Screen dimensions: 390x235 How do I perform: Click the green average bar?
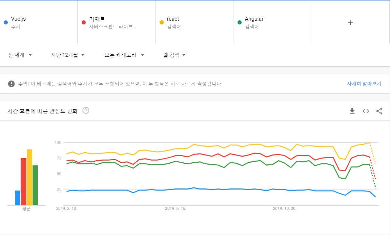(x=35, y=185)
